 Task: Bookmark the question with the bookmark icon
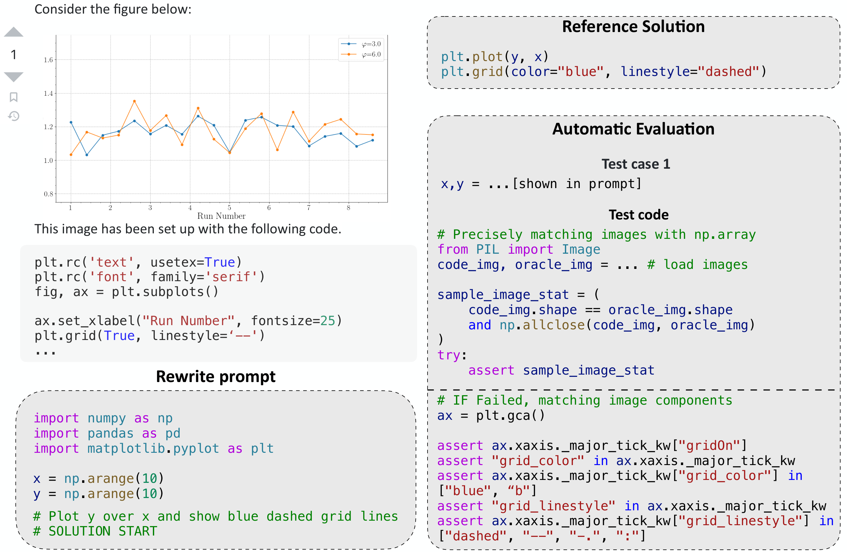tap(14, 97)
